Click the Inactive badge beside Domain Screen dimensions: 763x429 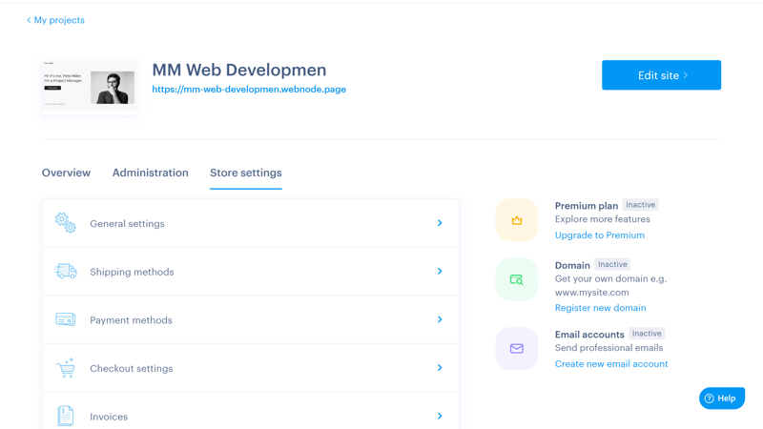pyautogui.click(x=612, y=264)
